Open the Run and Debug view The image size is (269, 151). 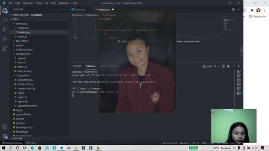[5, 39]
